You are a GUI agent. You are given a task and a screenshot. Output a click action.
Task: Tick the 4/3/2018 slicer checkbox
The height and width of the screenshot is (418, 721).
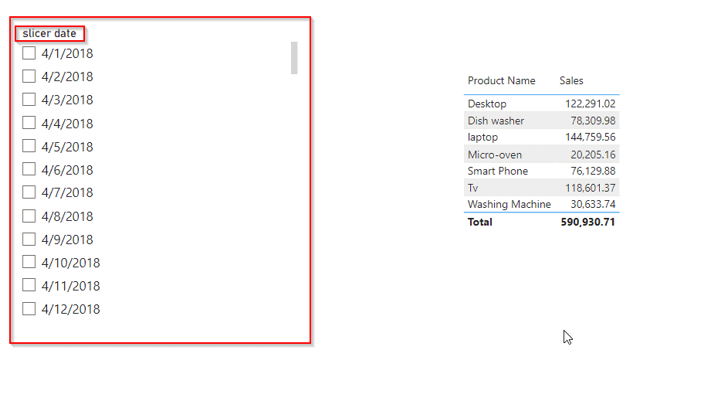(x=29, y=100)
